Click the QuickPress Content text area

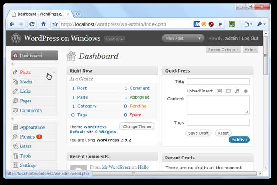[218, 105]
